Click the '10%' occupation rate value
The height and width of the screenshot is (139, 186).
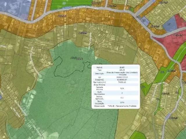coord(122,103)
